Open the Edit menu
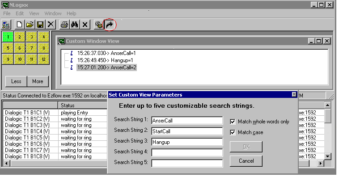This screenshot has height=177, width=339. point(20,13)
